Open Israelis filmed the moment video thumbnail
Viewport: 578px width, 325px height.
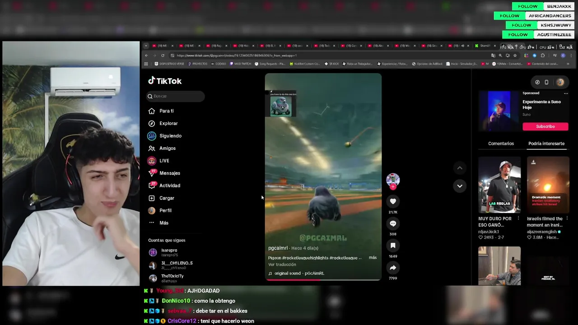(548, 185)
